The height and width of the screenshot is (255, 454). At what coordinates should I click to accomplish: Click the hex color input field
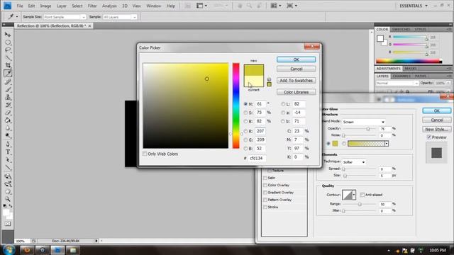(x=257, y=158)
